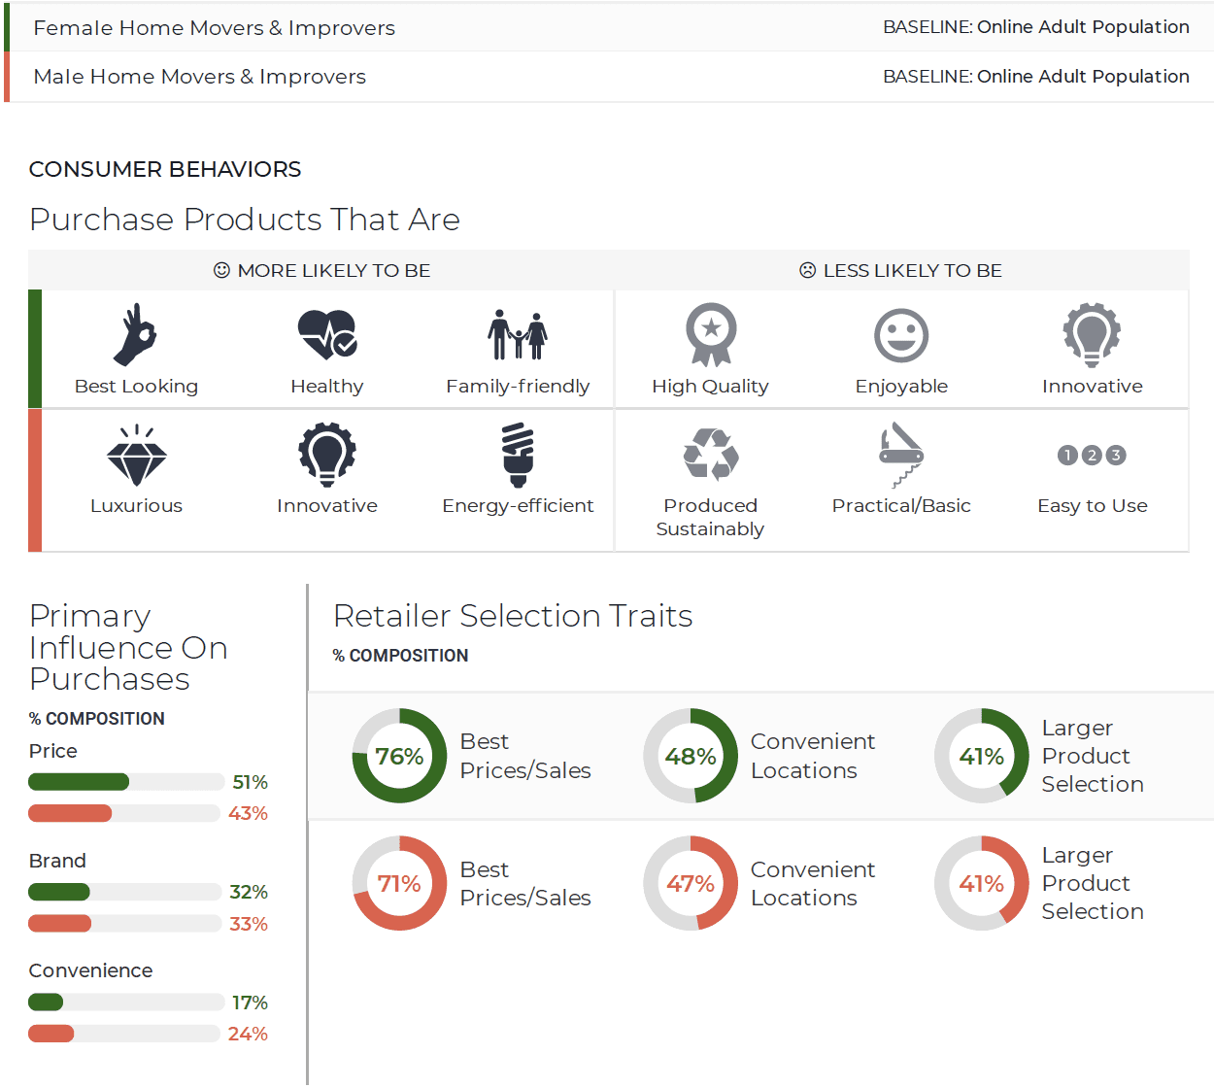Viewport: 1214px width, 1088px height.
Task: Click the baseline label on the Female row
Action: (1035, 27)
